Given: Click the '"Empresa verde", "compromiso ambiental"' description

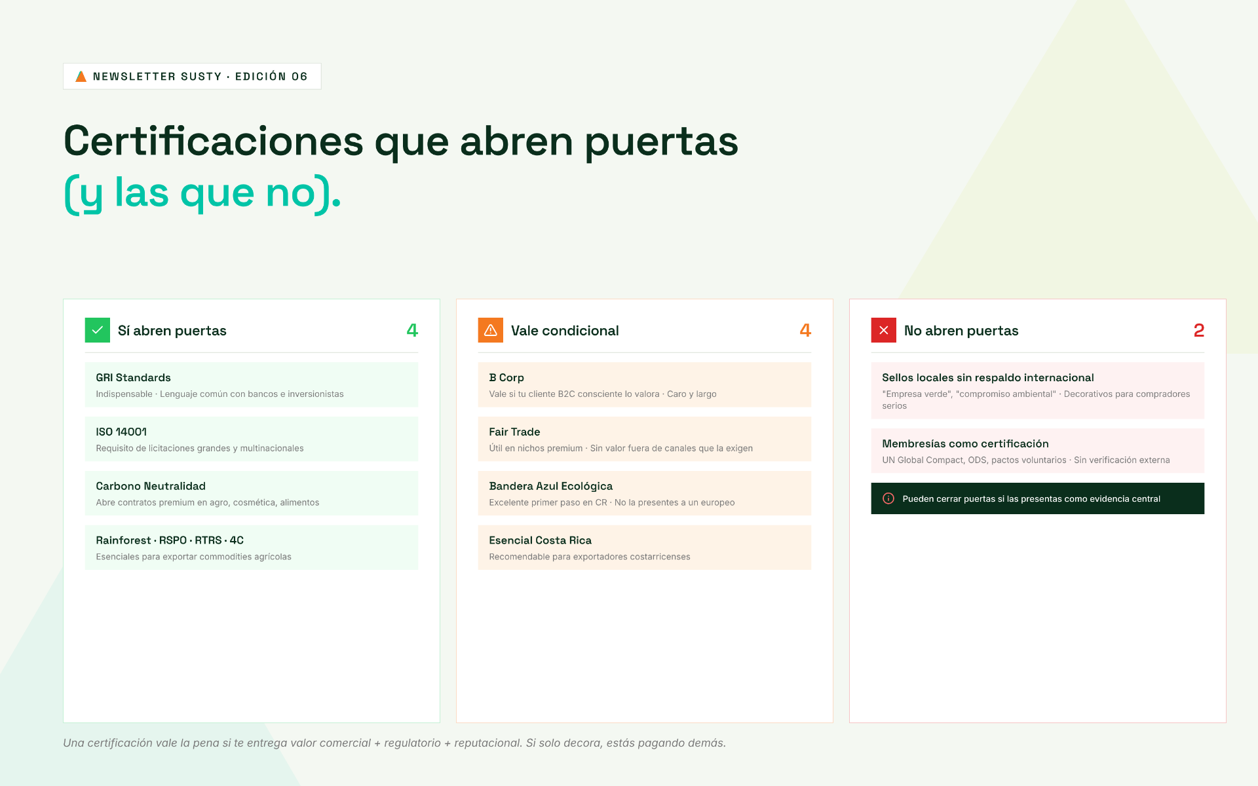Looking at the screenshot, I should (1036, 400).
